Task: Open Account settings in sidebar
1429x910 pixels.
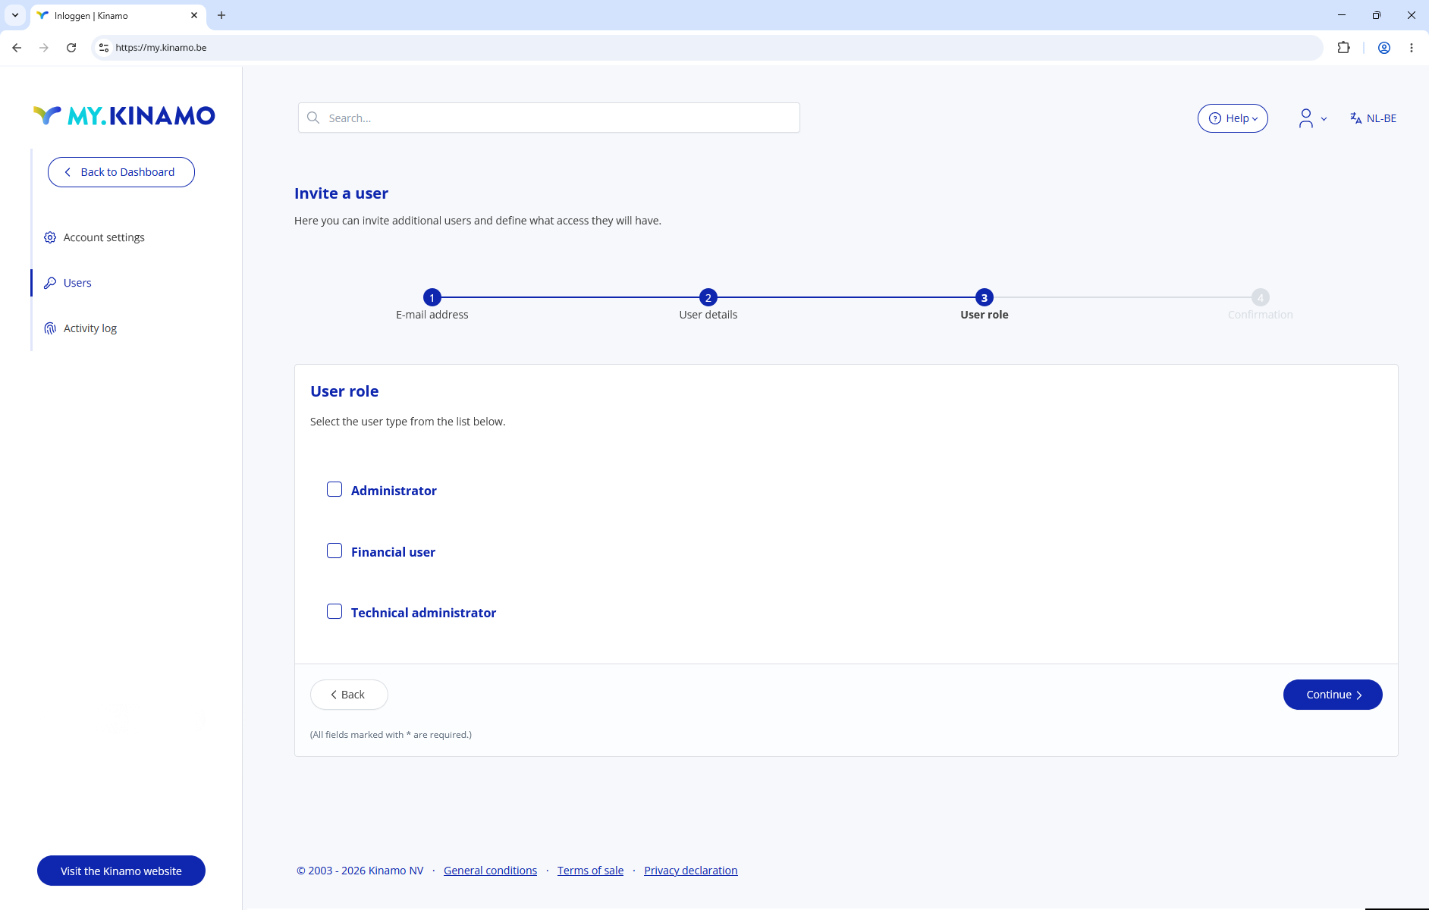Action: 104,237
